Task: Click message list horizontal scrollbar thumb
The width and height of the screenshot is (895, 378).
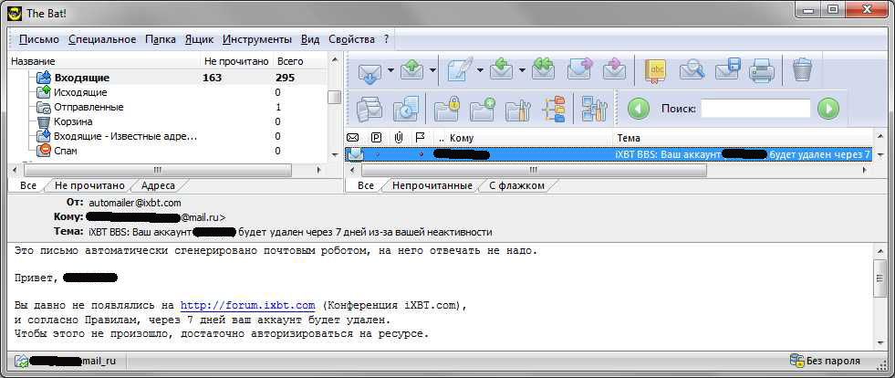Action: coord(534,170)
